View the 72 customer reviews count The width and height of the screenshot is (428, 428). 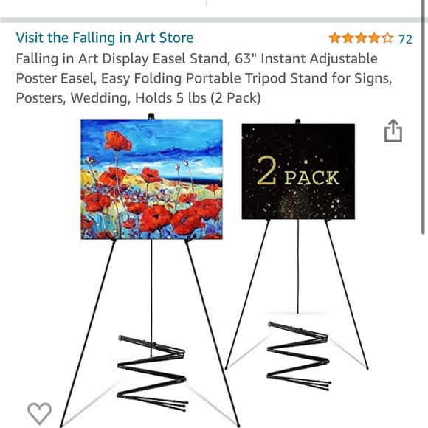pyautogui.click(x=405, y=39)
